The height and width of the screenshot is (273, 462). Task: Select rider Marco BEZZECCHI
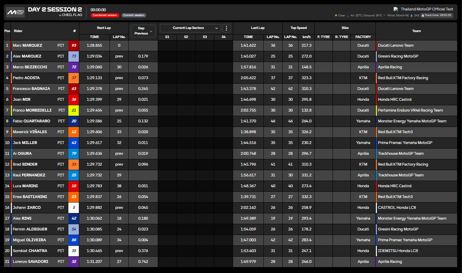pyautogui.click(x=30, y=67)
